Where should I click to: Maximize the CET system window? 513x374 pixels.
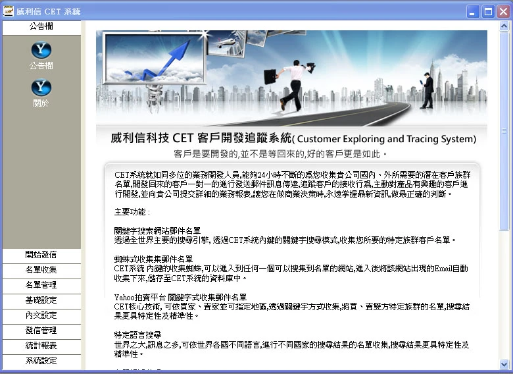point(488,12)
